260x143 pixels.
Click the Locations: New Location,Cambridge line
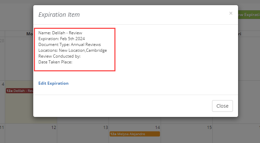(73, 50)
